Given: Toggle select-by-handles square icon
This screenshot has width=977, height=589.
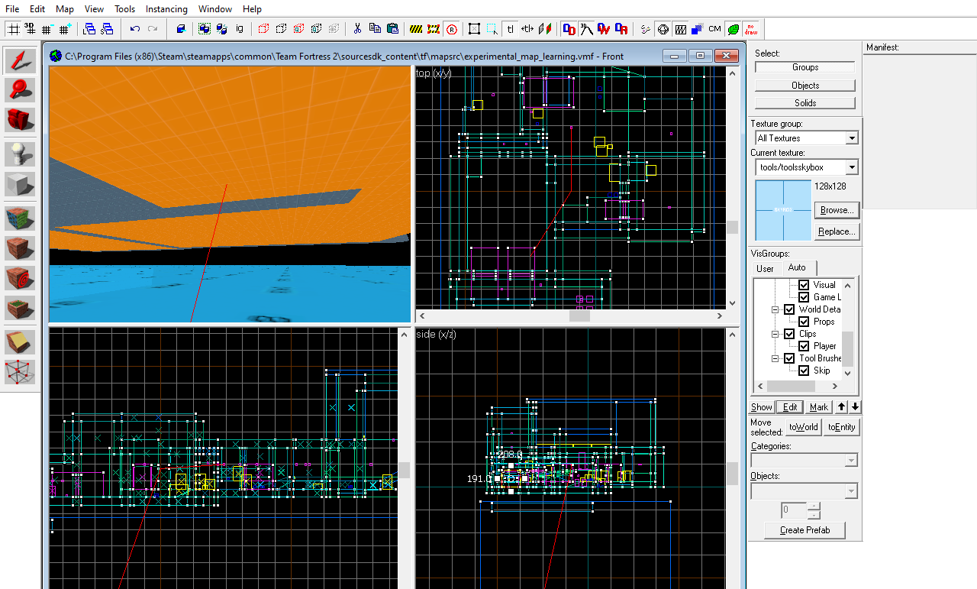Looking at the screenshot, I should pyautogui.click(x=474, y=29).
